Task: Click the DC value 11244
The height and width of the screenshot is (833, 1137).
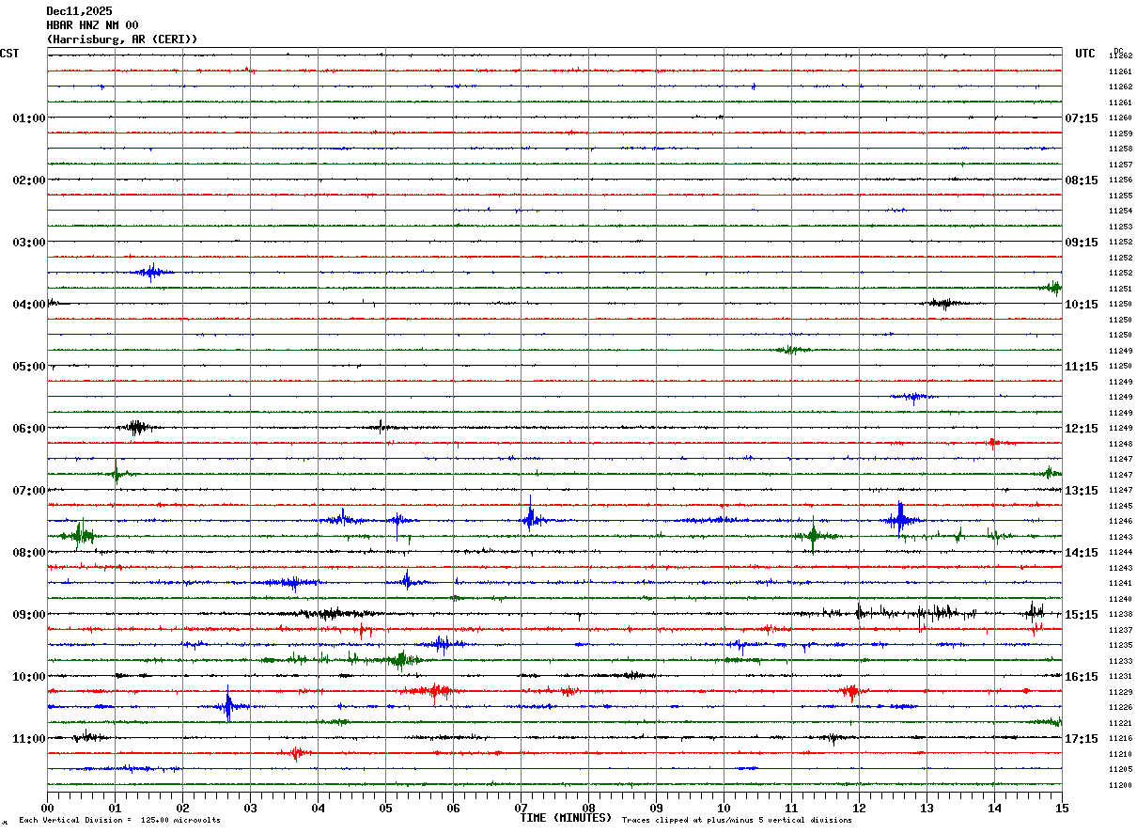Action: click(1120, 553)
